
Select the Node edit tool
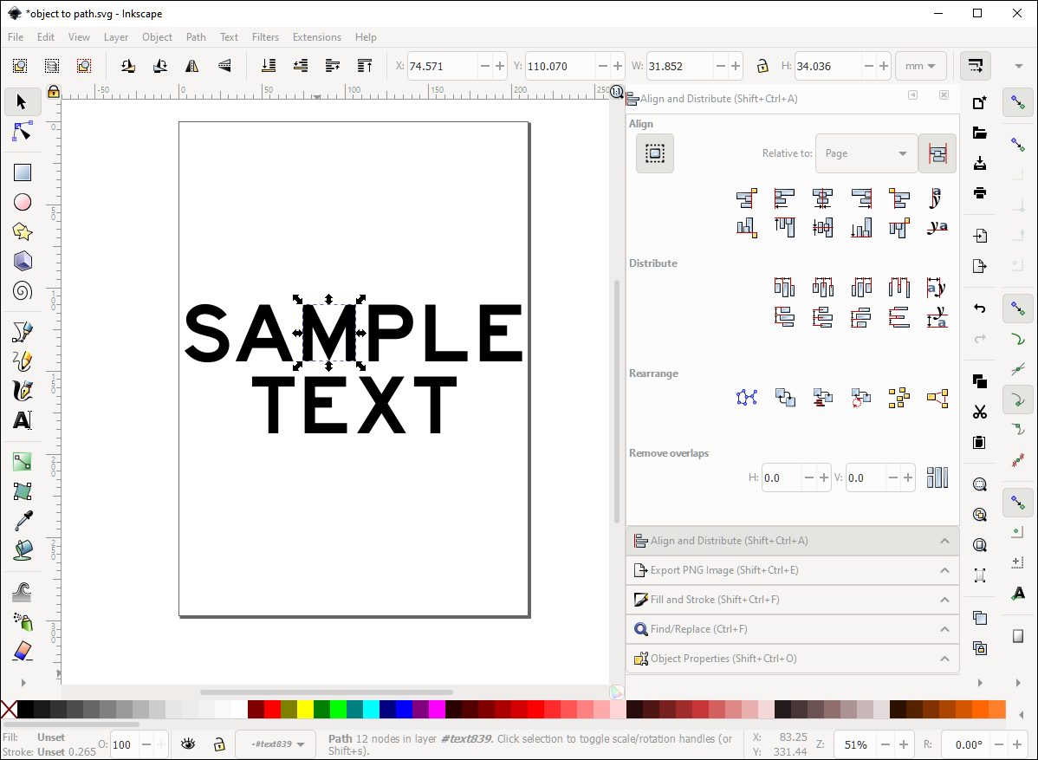click(22, 132)
